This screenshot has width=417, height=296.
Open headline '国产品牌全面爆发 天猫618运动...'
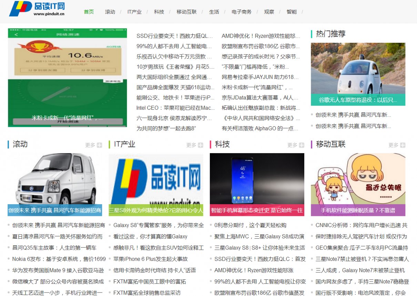pos(175,87)
